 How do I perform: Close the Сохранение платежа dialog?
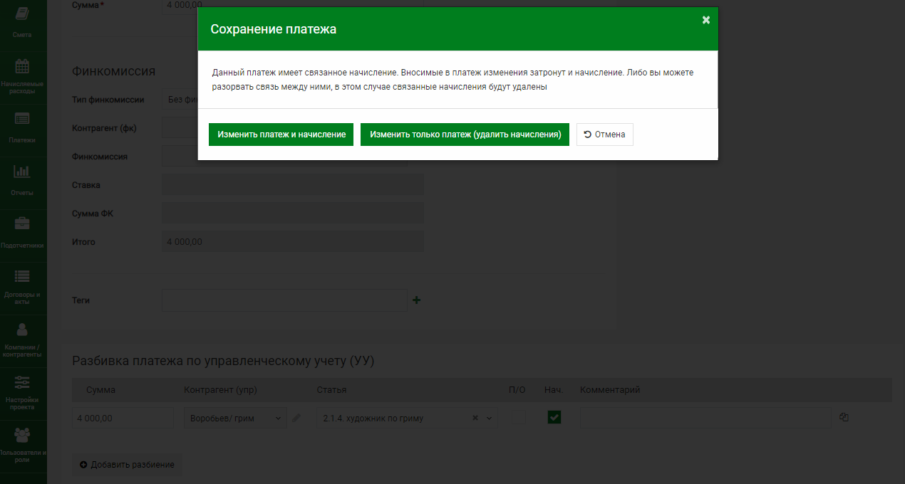(x=706, y=20)
